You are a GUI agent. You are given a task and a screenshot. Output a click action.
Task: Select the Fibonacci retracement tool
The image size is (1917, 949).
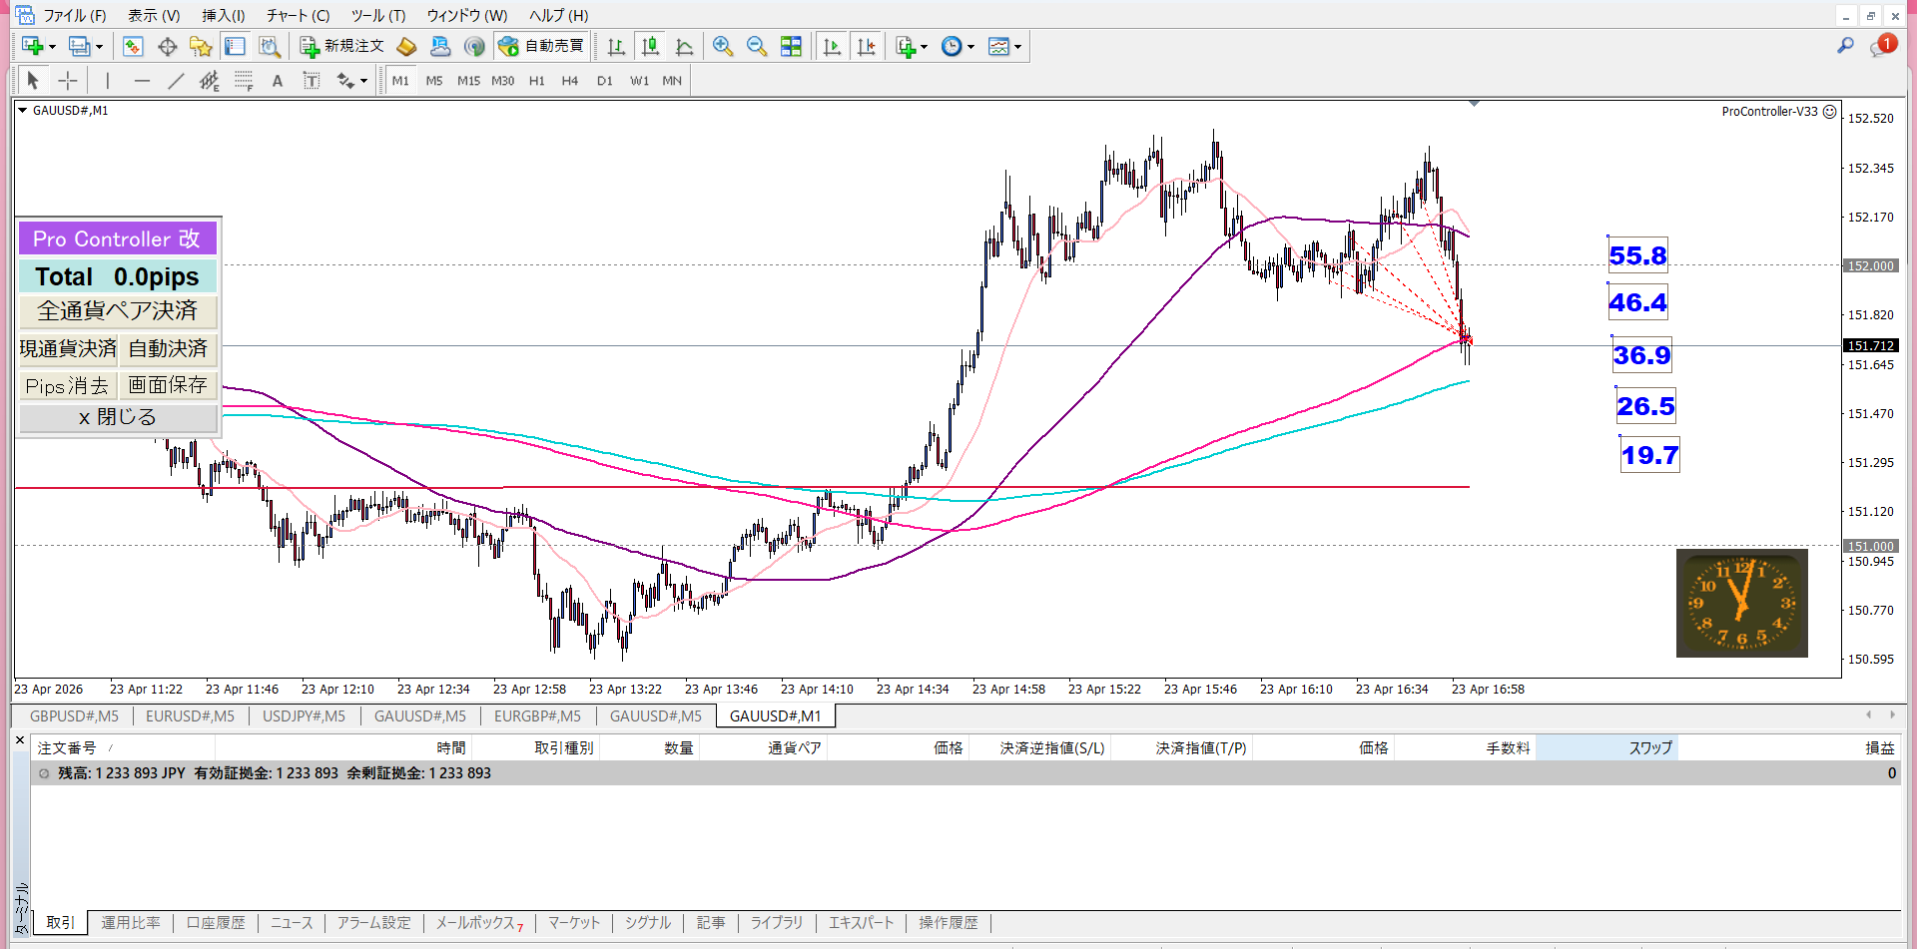coord(244,81)
